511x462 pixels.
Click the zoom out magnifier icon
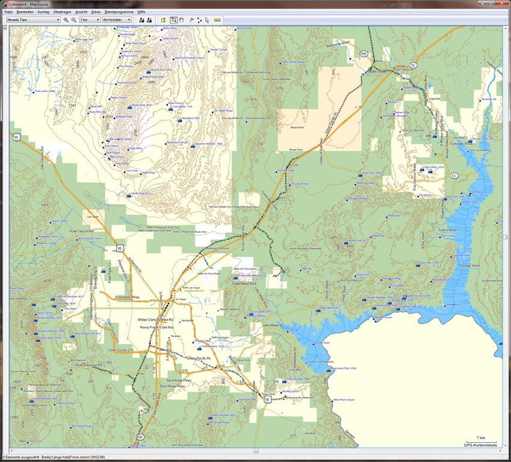tap(73, 20)
